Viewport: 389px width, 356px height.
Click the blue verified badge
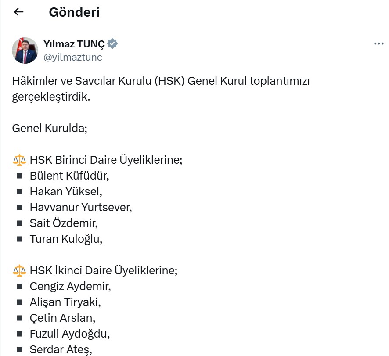(x=113, y=44)
